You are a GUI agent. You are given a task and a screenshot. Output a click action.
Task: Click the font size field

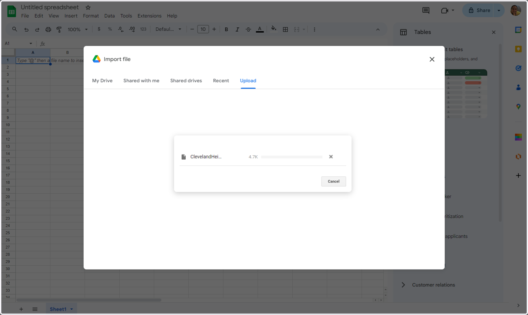coord(203,29)
